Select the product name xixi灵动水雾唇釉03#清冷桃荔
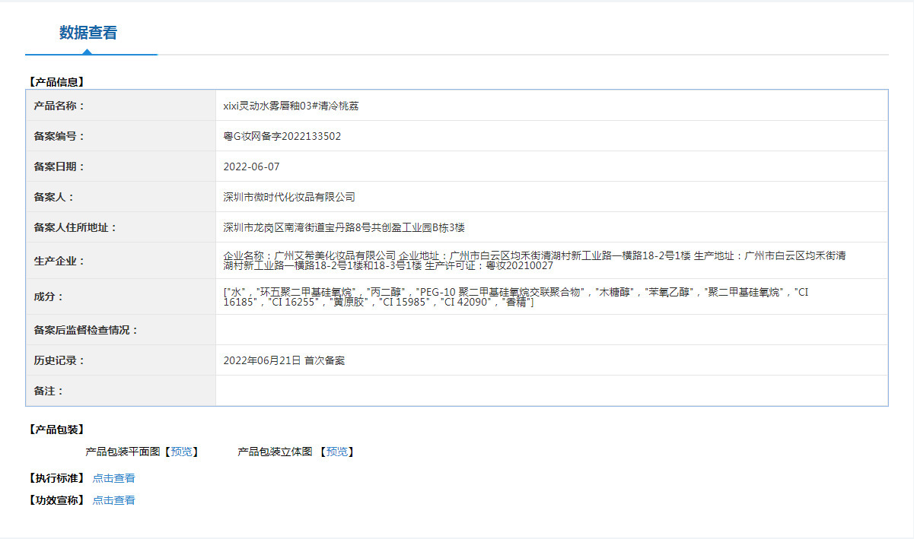914x539 pixels. point(291,106)
